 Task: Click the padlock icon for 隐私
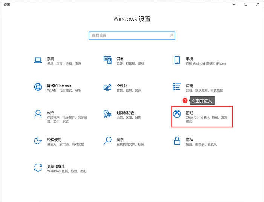[177, 141]
